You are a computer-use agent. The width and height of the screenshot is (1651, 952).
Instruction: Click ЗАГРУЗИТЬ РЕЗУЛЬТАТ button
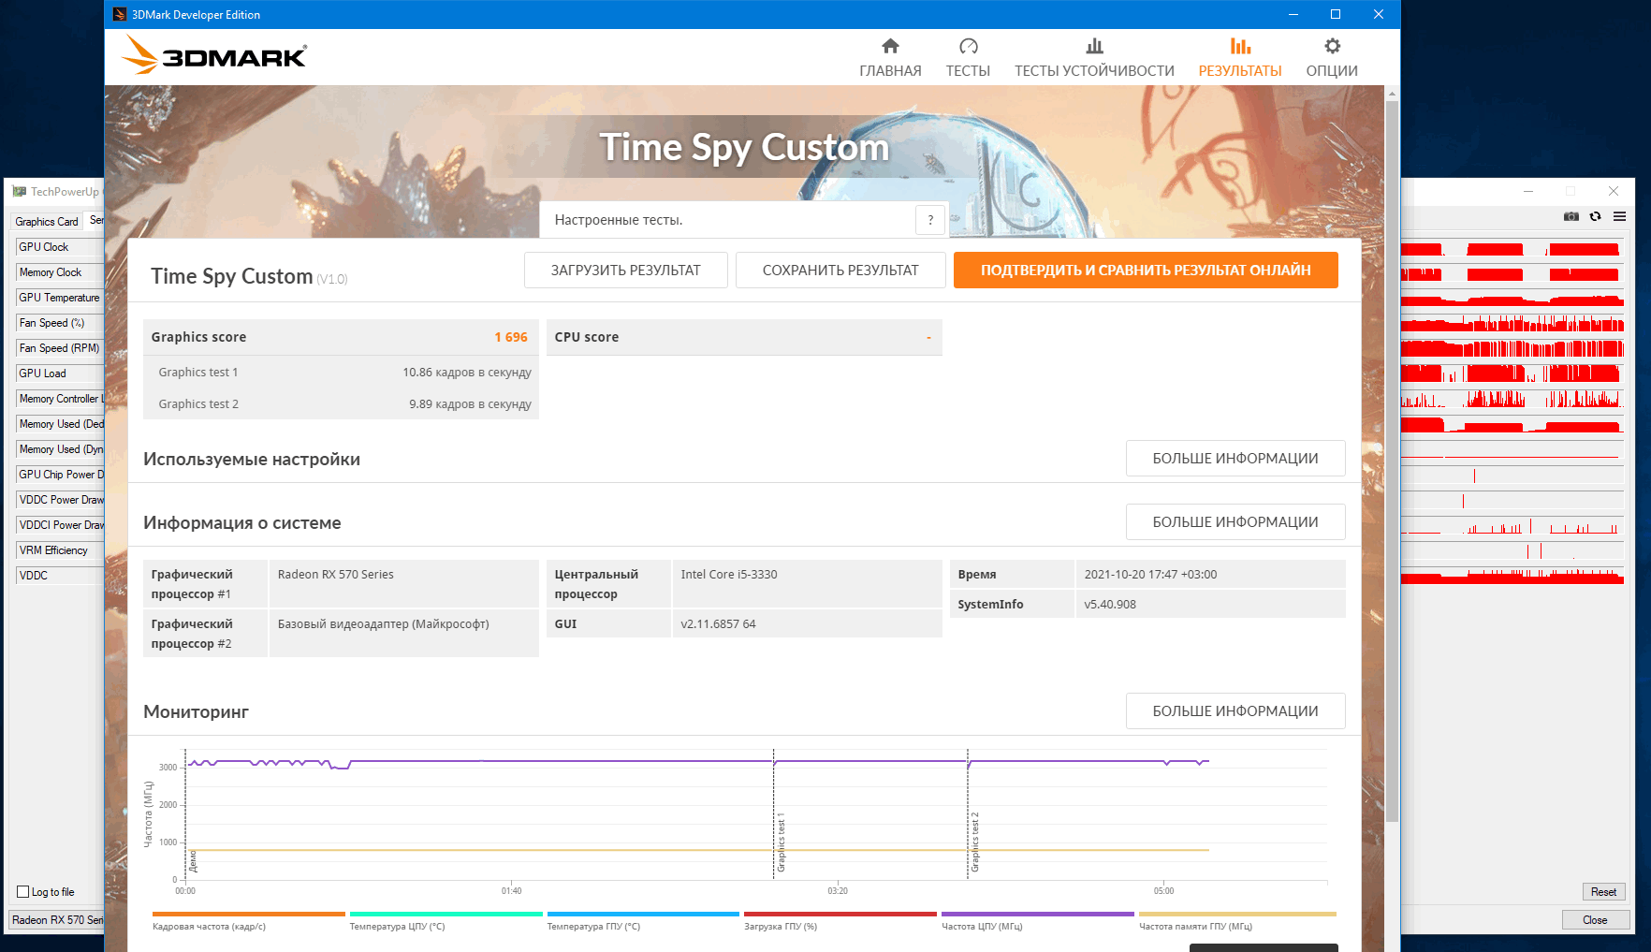pyautogui.click(x=625, y=270)
